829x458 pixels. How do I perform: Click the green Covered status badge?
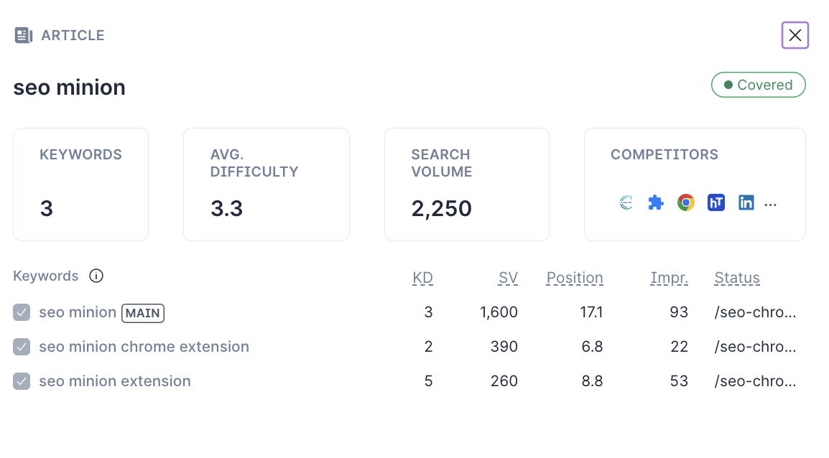pos(758,85)
